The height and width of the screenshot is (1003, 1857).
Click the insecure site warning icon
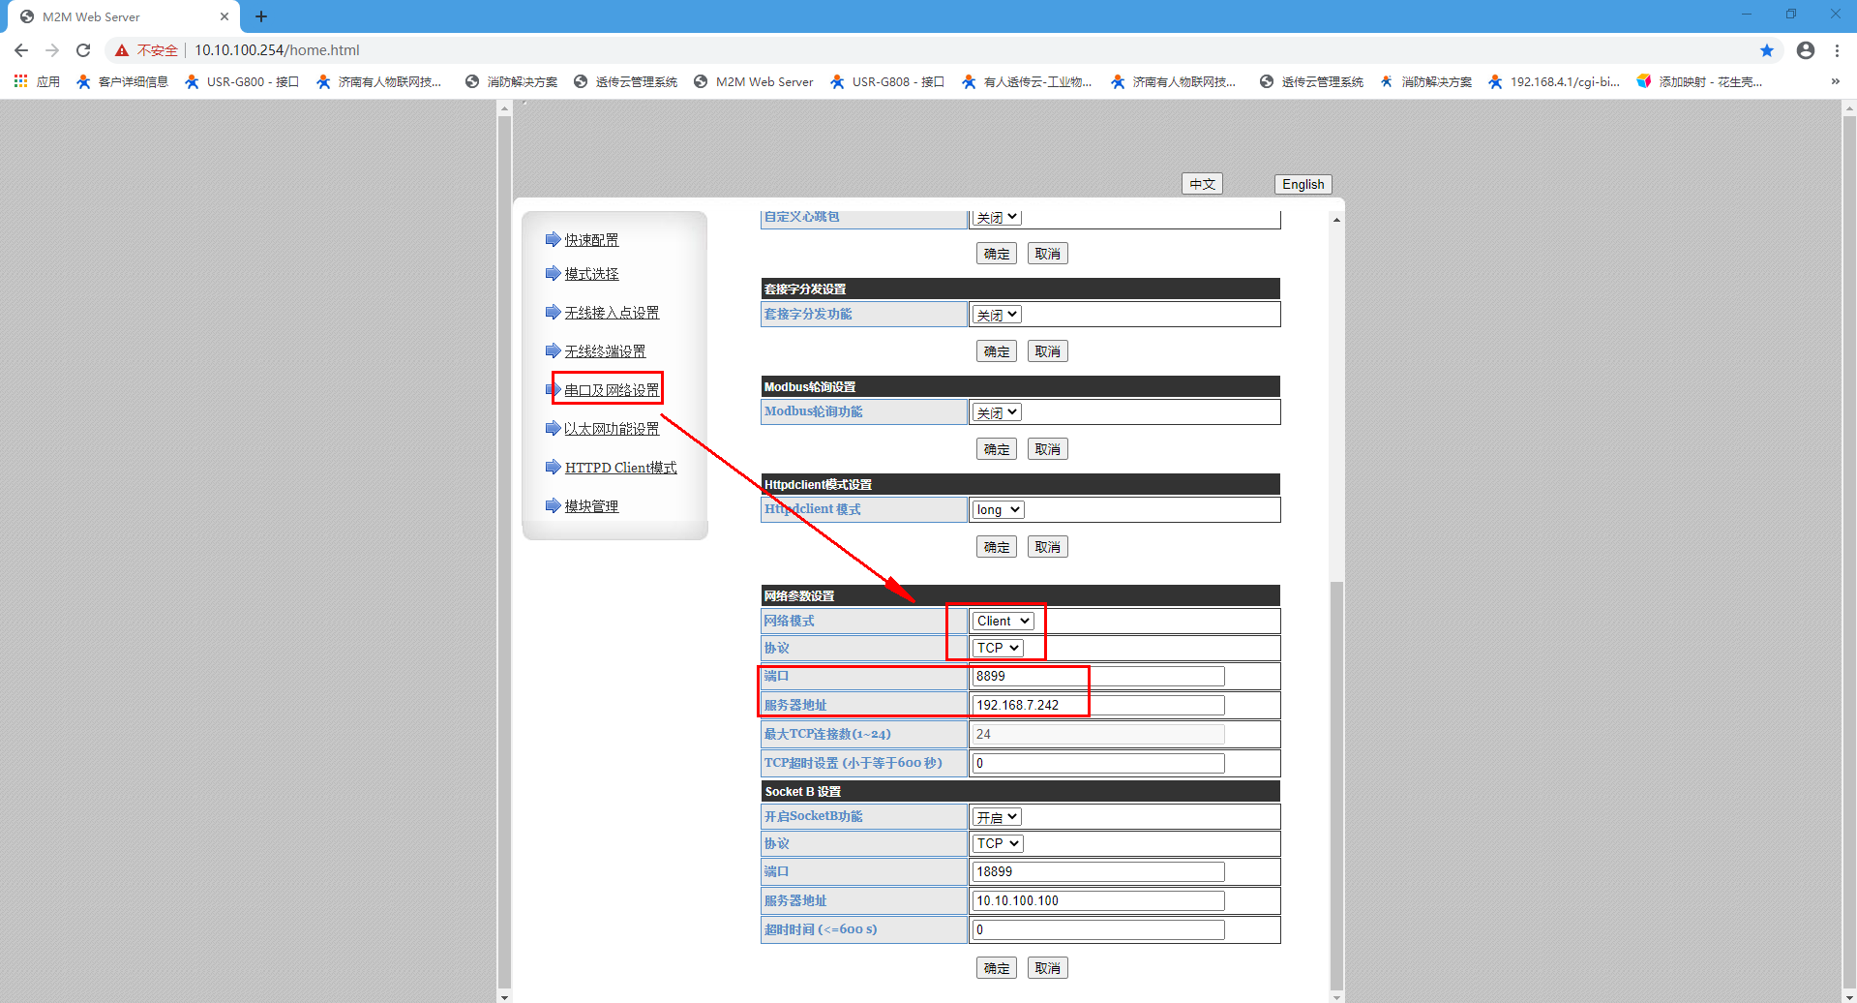click(x=122, y=50)
